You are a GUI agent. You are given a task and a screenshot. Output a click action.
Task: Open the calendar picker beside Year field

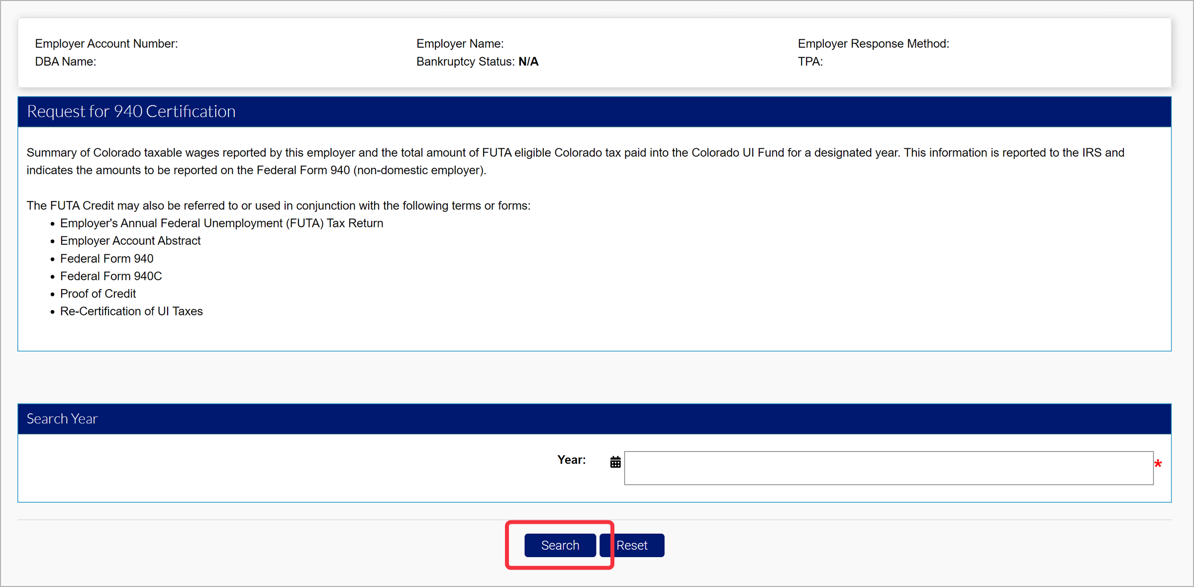[615, 462]
